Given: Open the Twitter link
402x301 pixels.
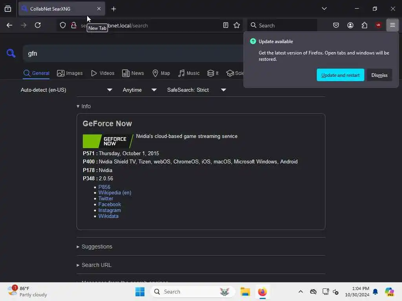Looking at the screenshot, I should pos(106,198).
